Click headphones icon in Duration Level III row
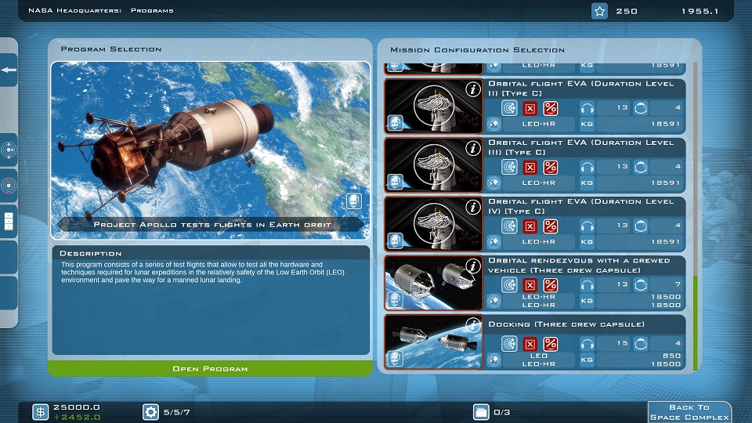Viewport: 752px width, 423px height. point(587,168)
